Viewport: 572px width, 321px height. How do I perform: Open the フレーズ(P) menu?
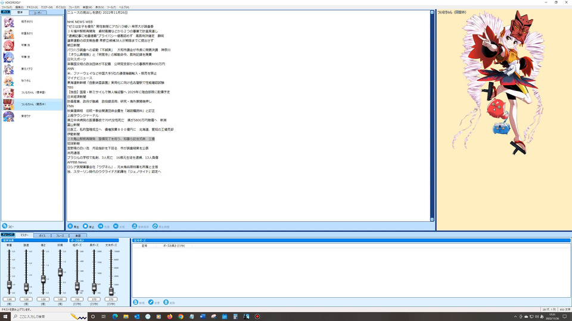74,7
